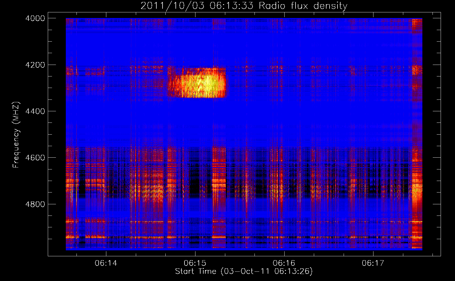Click the 06:16 time tick label
Screen dimensions: 455x281
pos(284,263)
